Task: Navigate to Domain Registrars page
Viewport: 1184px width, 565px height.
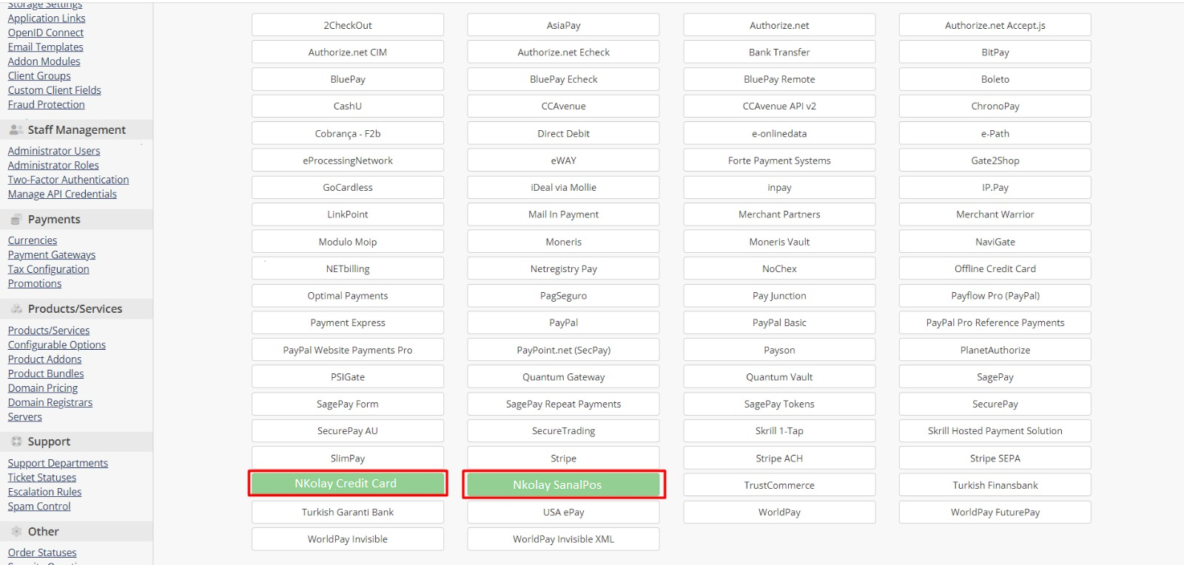Action: coord(50,403)
